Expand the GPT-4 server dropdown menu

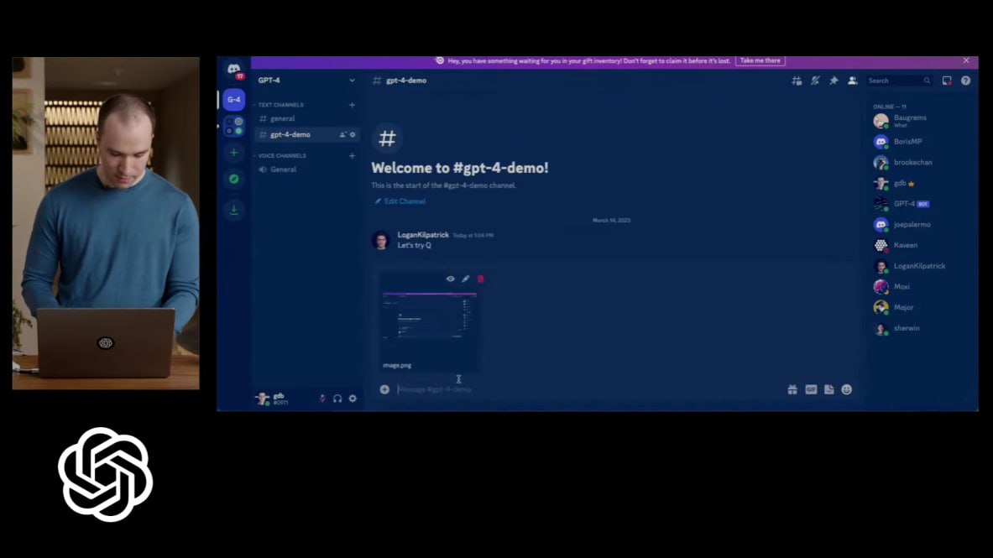pos(352,81)
